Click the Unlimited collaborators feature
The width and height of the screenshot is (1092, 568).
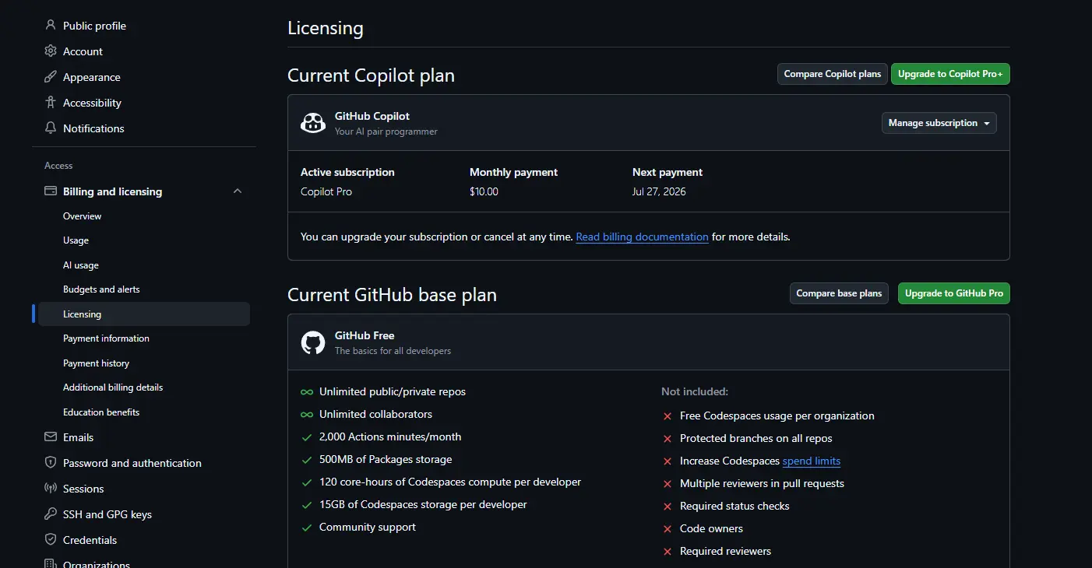[x=375, y=414]
